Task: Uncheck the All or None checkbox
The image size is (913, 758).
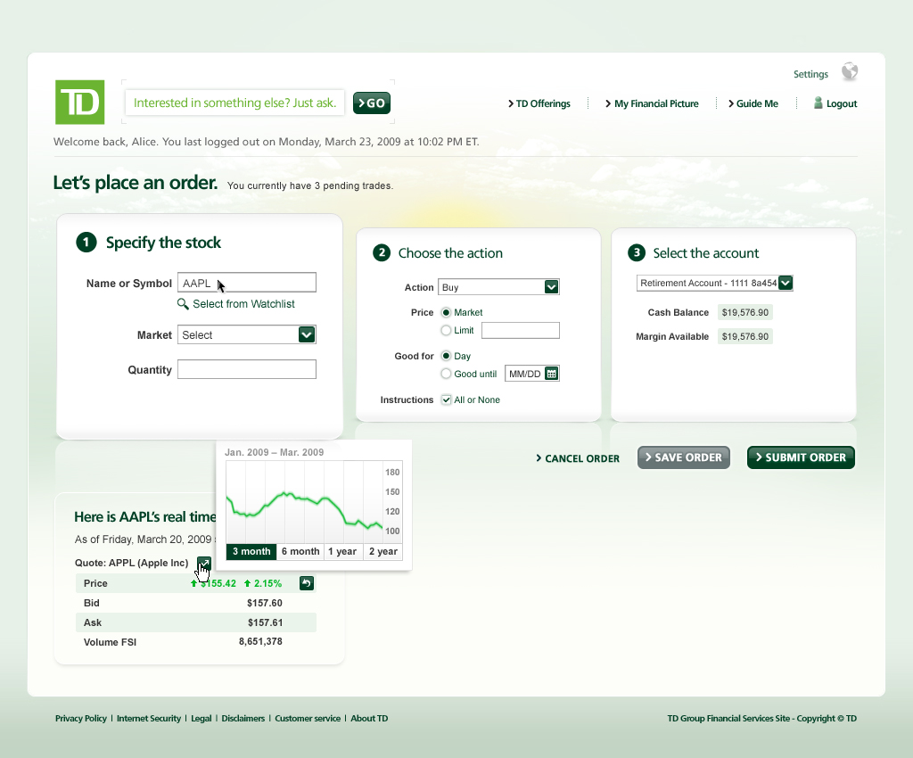Action: pos(446,400)
